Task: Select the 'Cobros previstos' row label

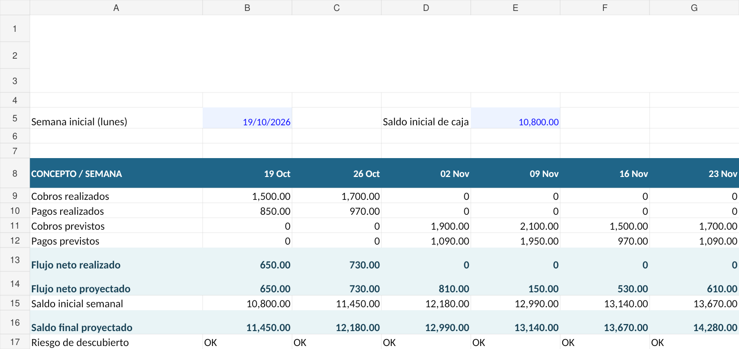Action: [x=116, y=225]
